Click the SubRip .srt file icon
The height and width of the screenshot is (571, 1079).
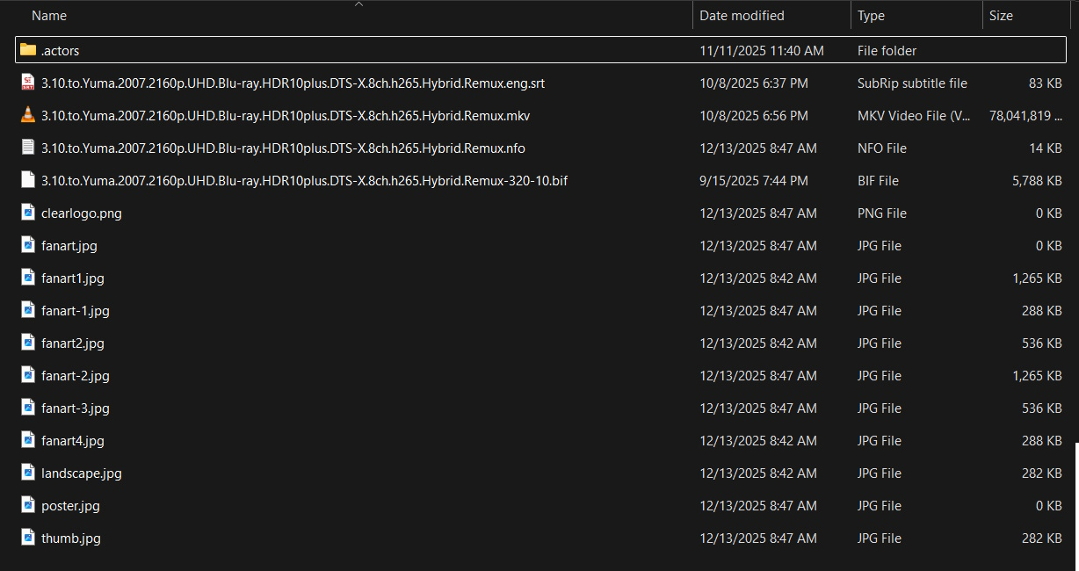click(x=28, y=83)
